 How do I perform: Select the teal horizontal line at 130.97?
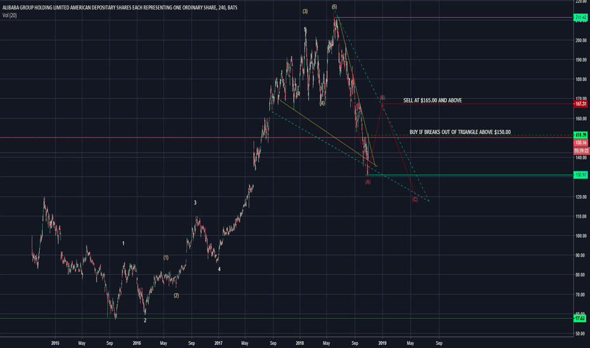470,175
